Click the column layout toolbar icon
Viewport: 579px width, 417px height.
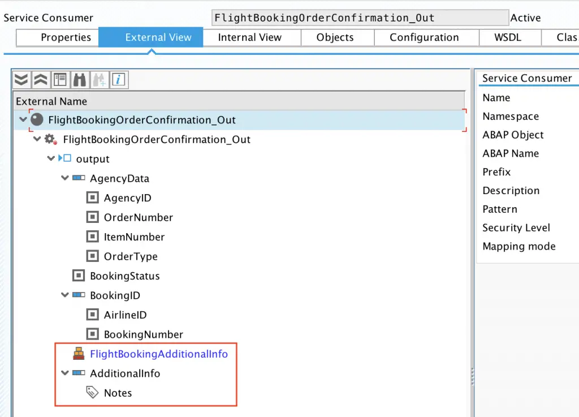[x=60, y=80]
